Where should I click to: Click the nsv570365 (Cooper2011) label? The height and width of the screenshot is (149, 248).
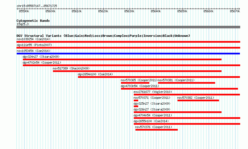(x=139, y=80)
